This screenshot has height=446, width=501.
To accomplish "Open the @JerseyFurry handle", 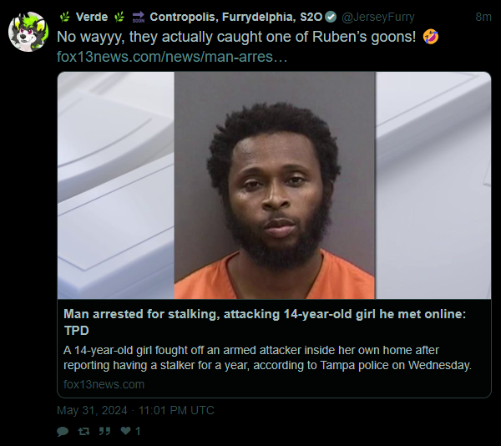I will (x=378, y=17).
